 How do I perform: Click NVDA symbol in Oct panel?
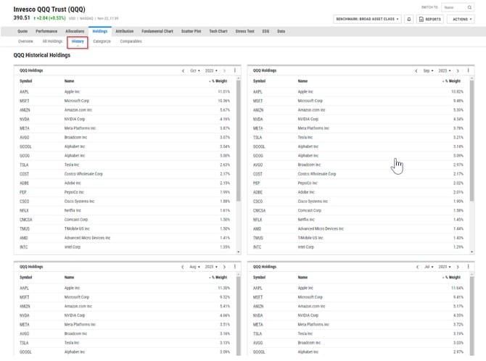click(x=25, y=120)
